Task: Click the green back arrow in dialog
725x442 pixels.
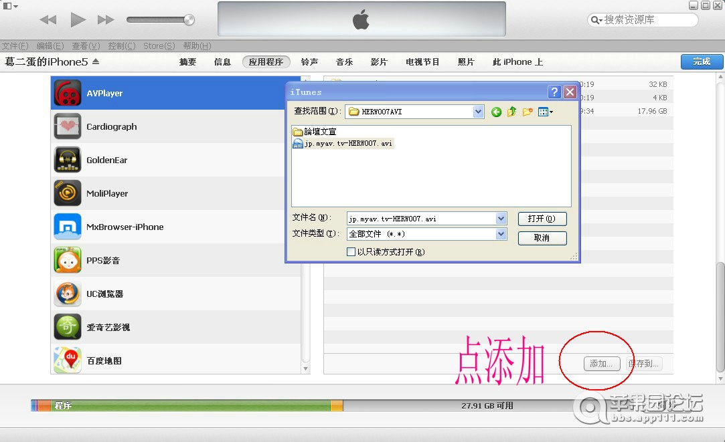Action: (x=496, y=112)
